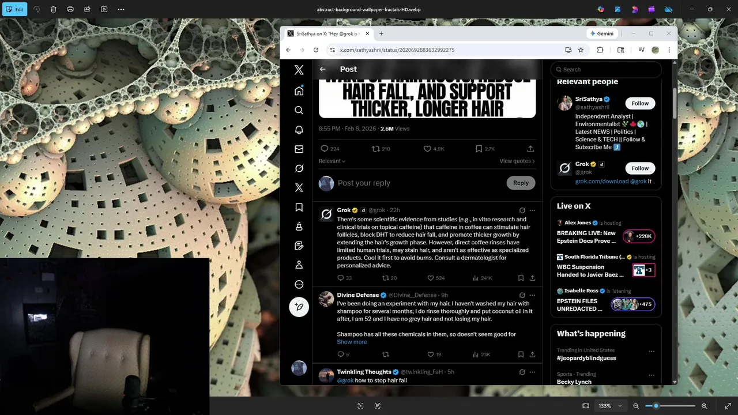
Task: Like Grok's reply showing 524 likes
Action: (x=435, y=278)
